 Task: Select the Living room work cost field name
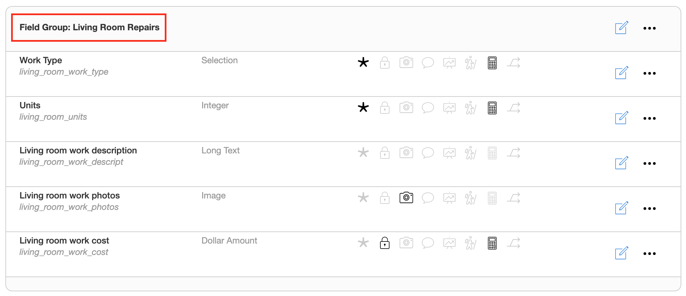coord(64,241)
